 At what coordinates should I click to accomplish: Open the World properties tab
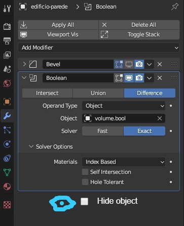pos(7,83)
